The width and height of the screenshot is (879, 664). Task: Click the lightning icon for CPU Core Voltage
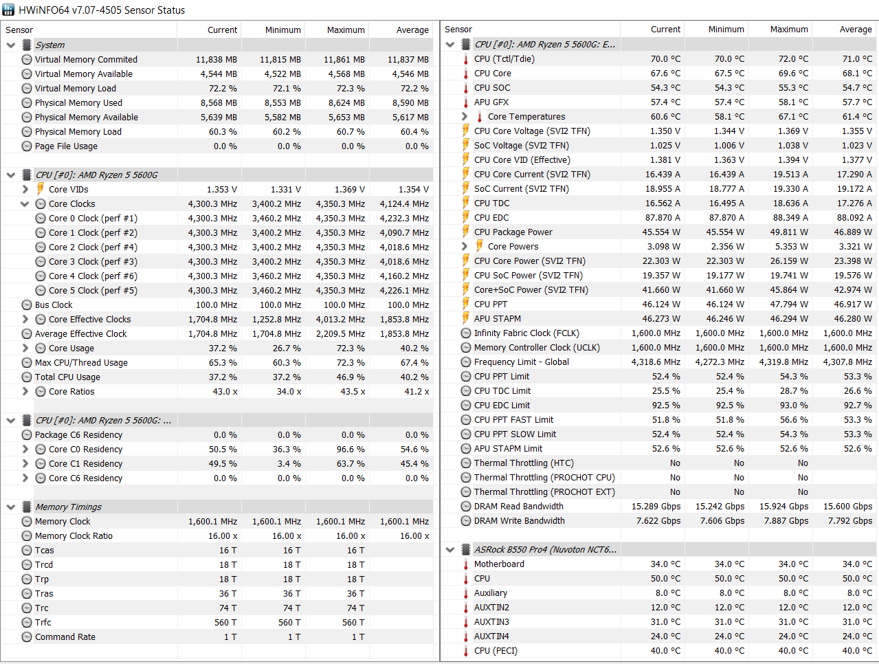(x=466, y=131)
